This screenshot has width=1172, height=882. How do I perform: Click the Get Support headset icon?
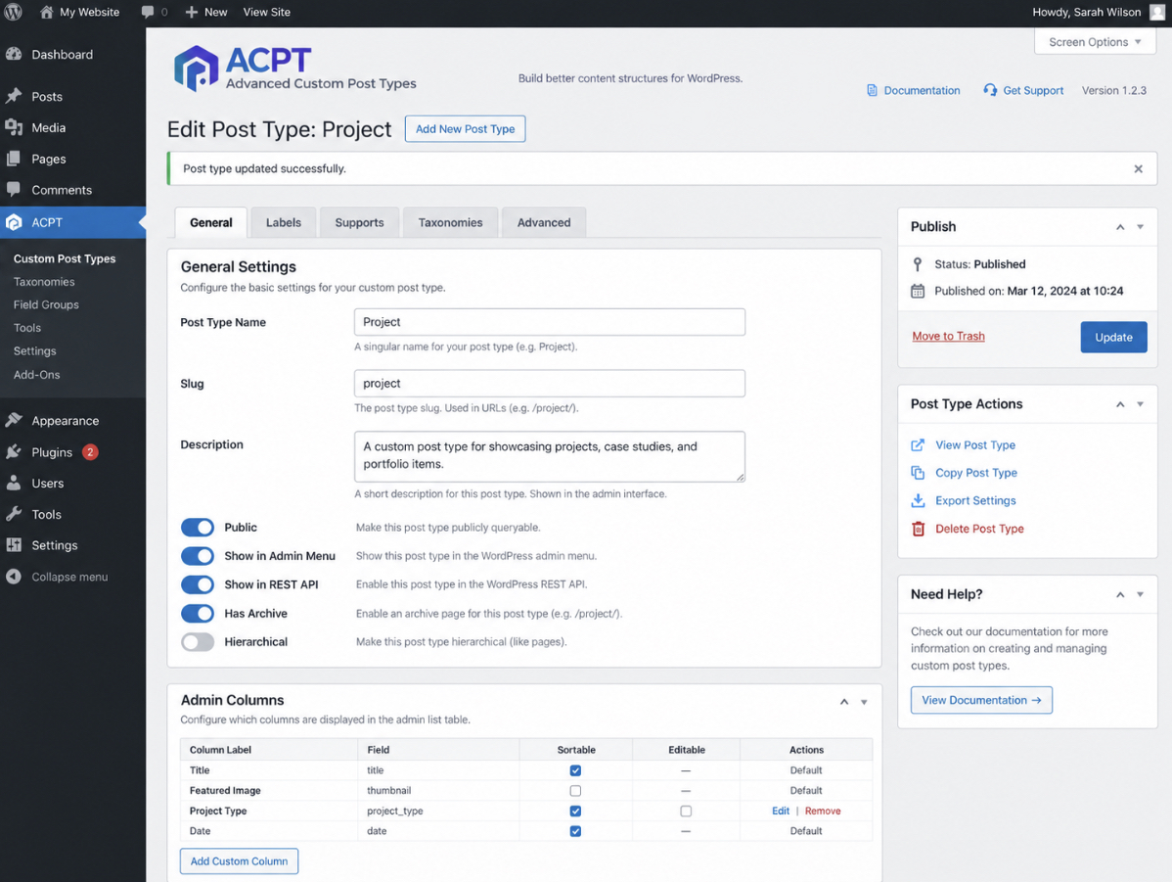pos(990,90)
